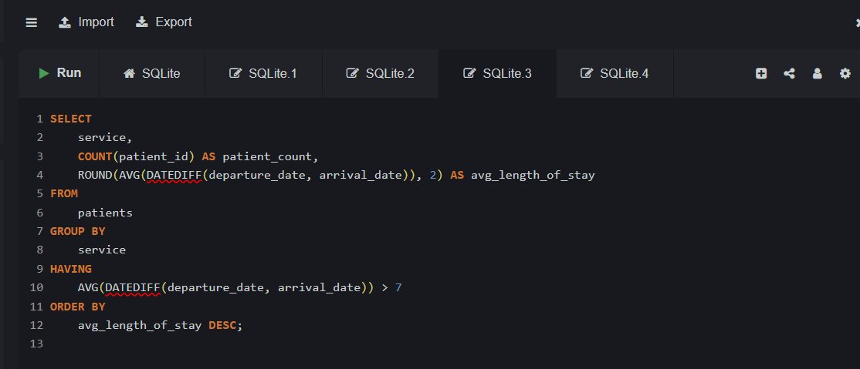The height and width of the screenshot is (369, 860).
Task: Click 'service' on line 8
Action: pos(101,250)
